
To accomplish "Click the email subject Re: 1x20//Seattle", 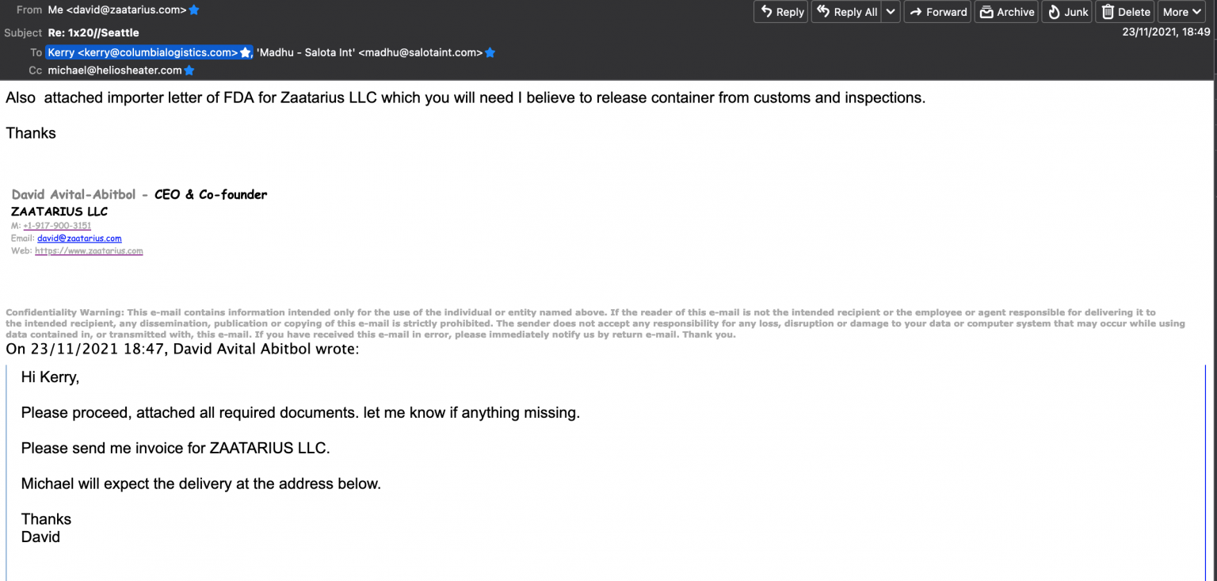I will point(93,32).
